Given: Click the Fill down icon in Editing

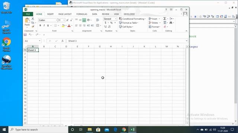Looking at the screenshot, I should pyautogui.click(x=165, y=23).
